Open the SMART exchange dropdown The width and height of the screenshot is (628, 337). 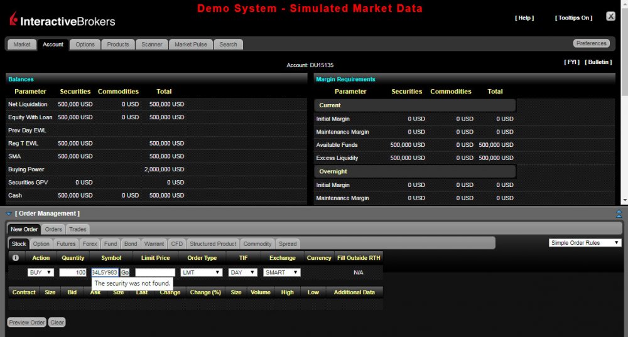tap(282, 272)
